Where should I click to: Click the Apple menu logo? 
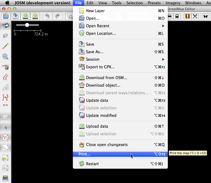(x=7, y=3)
